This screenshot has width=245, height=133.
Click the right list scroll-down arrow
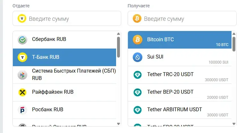click(x=234, y=124)
